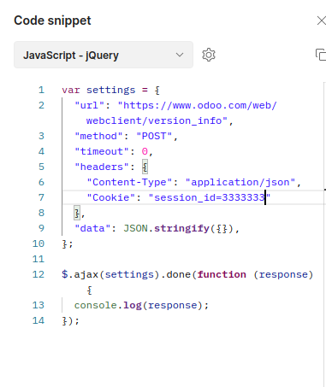Screen dimensions: 326x387
Task: Close the Code snippet panel
Action: coord(322,21)
